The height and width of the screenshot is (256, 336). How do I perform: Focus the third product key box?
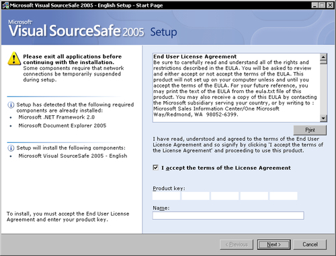(x=225, y=196)
